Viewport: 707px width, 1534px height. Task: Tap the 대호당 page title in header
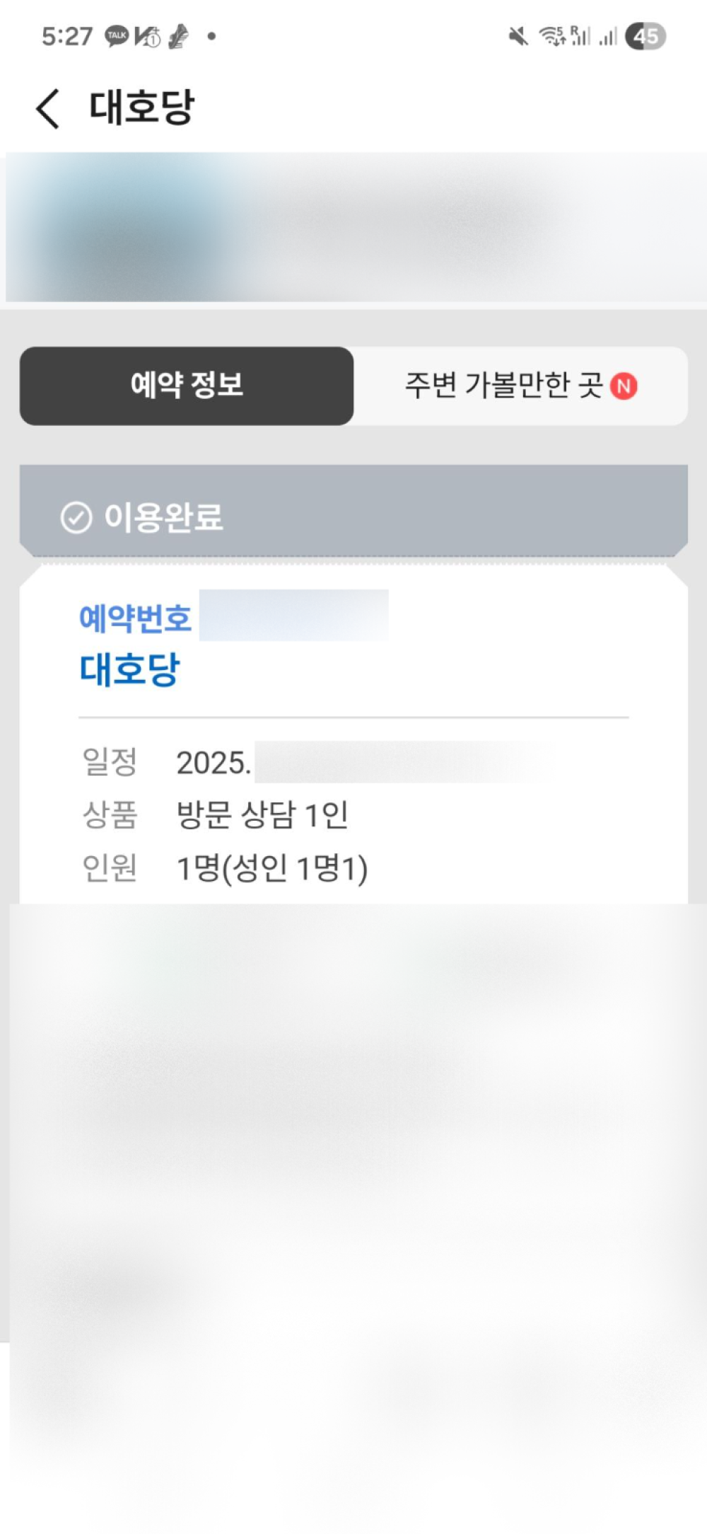[141, 108]
